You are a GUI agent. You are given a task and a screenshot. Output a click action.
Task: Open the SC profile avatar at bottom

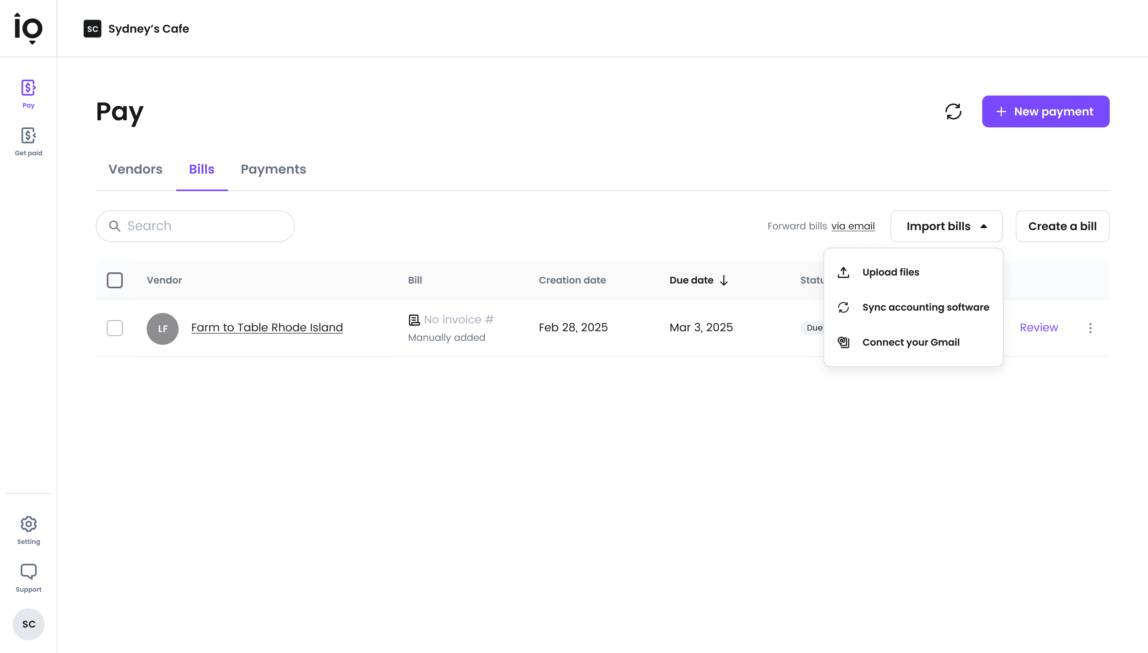click(28, 624)
